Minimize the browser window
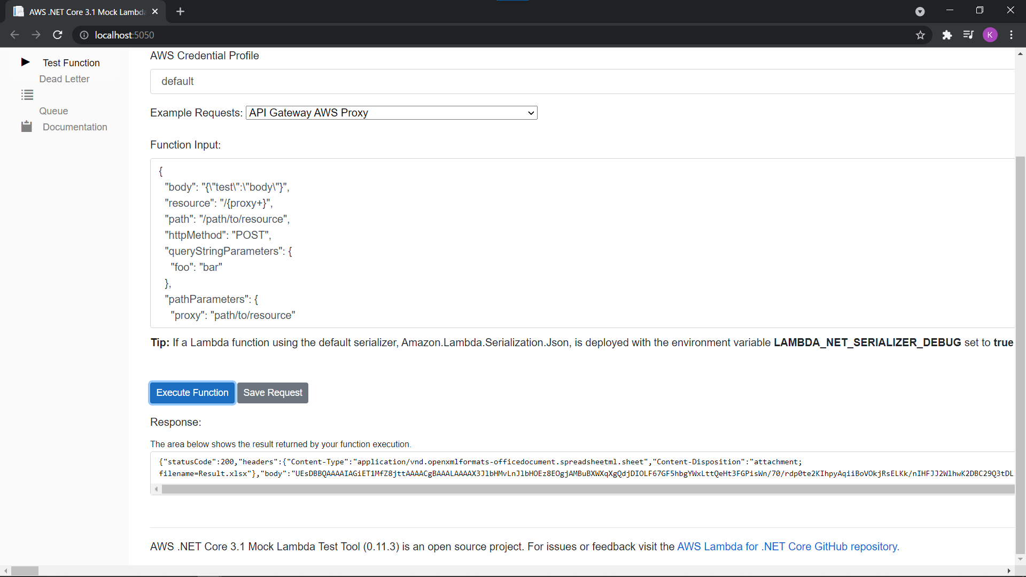 click(x=950, y=11)
